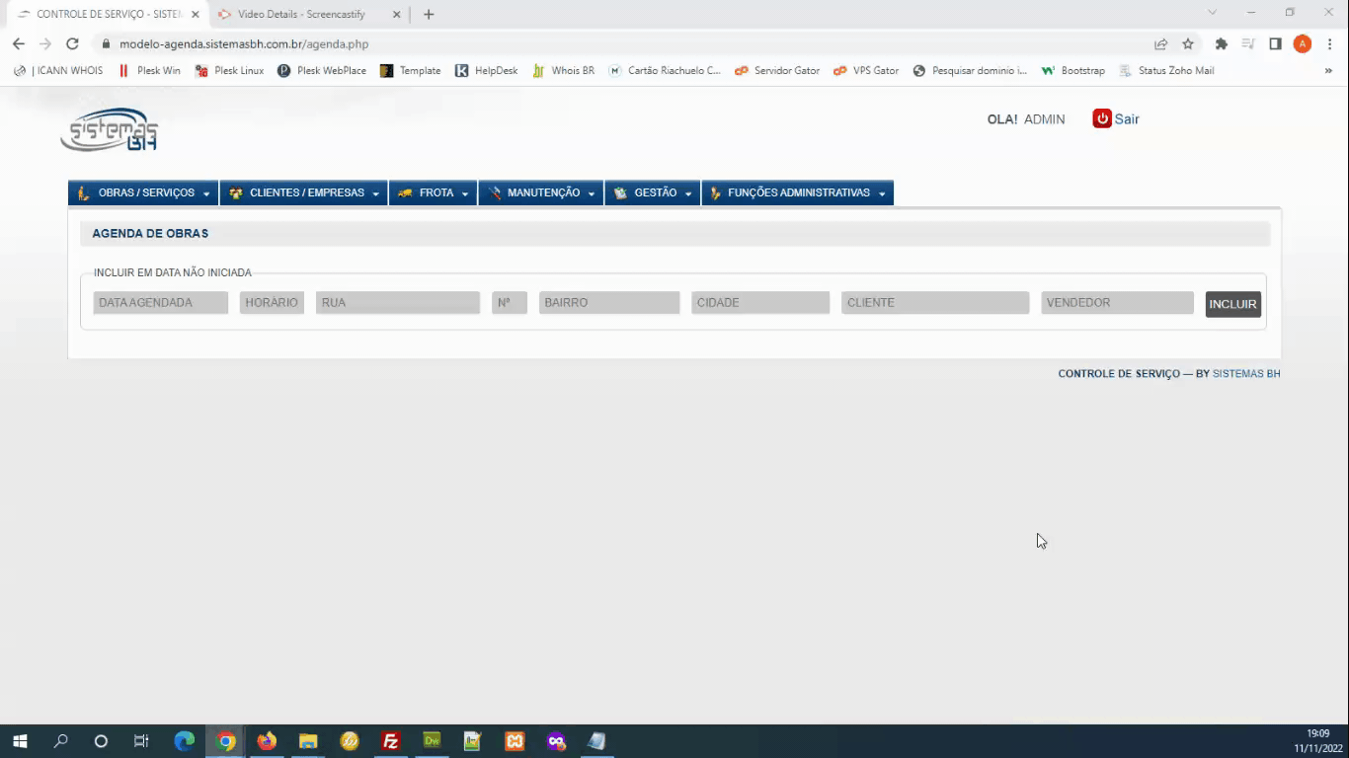This screenshot has width=1349, height=758.
Task: Follow the SISTEMAS BH footer link
Action: point(1246,374)
